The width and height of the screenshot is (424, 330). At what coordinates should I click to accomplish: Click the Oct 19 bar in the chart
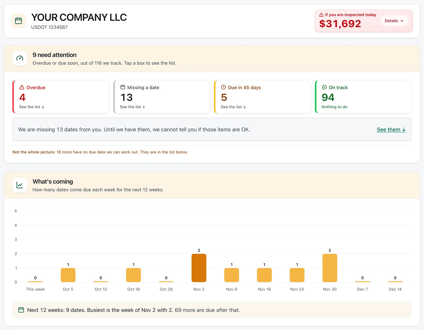tap(134, 275)
